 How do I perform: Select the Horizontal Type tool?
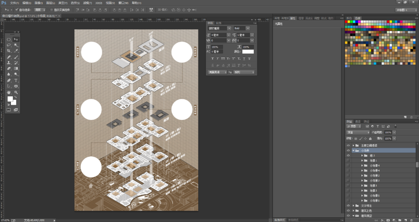[16, 80]
